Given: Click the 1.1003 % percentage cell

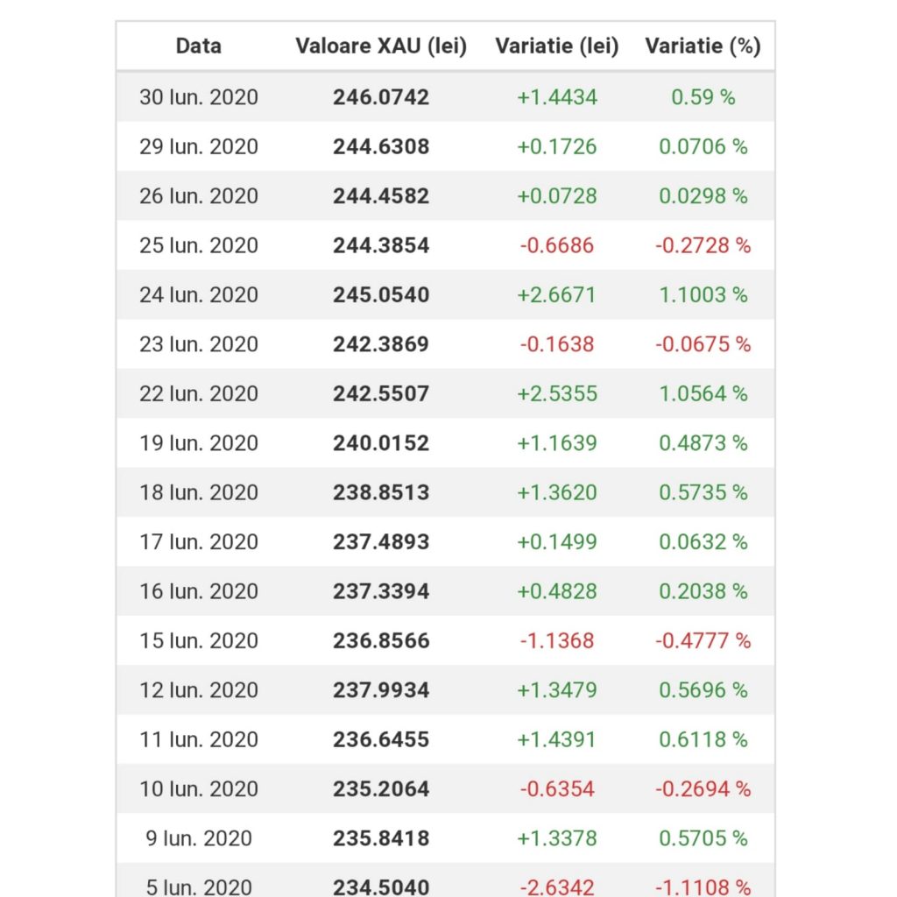Looking at the screenshot, I should click(x=703, y=295).
